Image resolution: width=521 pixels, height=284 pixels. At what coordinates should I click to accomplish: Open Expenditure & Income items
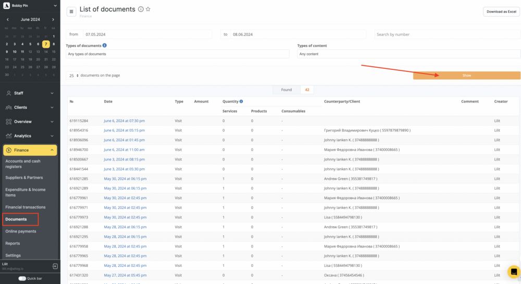(x=25, y=192)
